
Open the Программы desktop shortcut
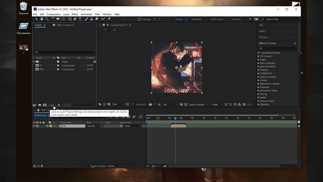(24, 28)
